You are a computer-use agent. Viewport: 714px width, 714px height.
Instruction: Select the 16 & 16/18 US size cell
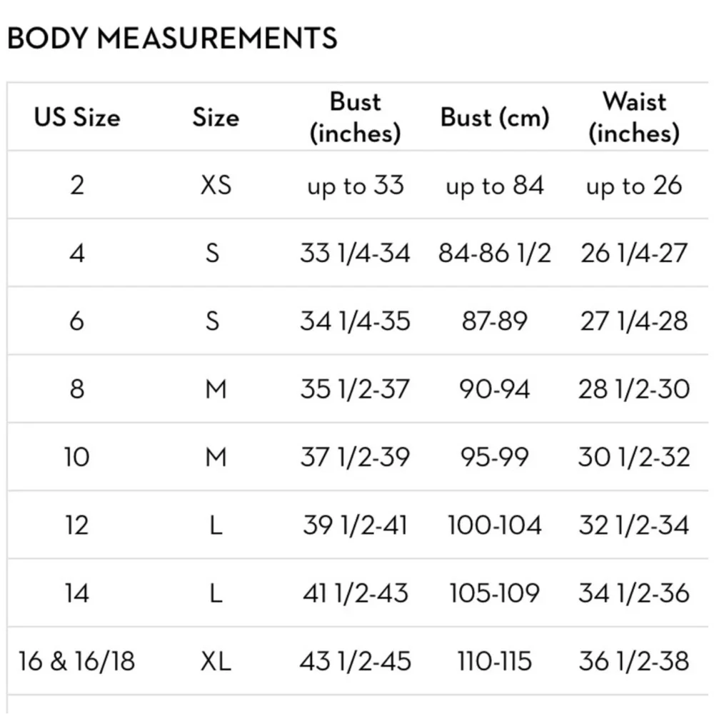pyautogui.click(x=77, y=661)
